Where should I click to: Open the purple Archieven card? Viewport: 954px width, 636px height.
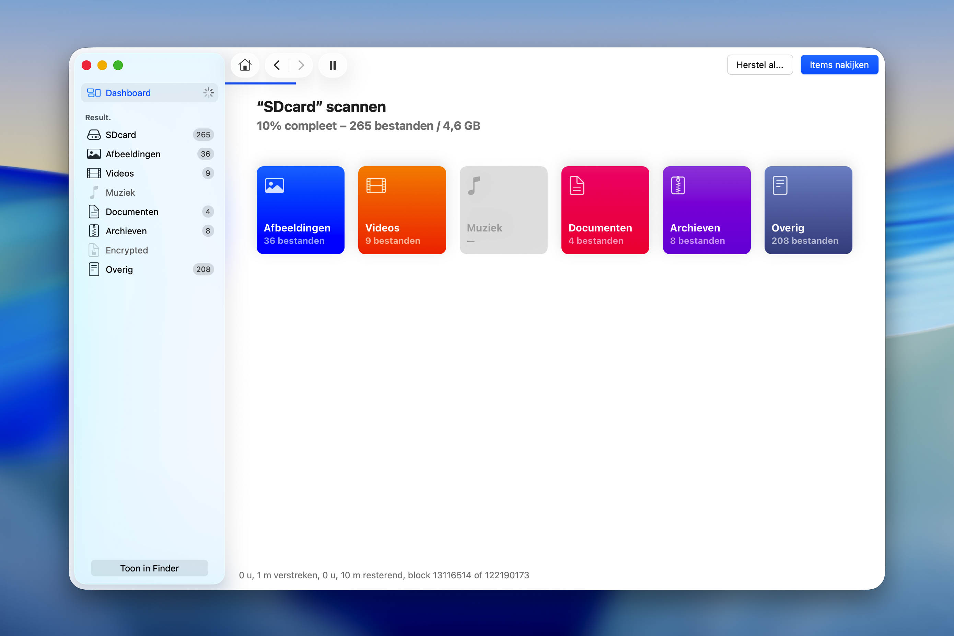tap(707, 210)
